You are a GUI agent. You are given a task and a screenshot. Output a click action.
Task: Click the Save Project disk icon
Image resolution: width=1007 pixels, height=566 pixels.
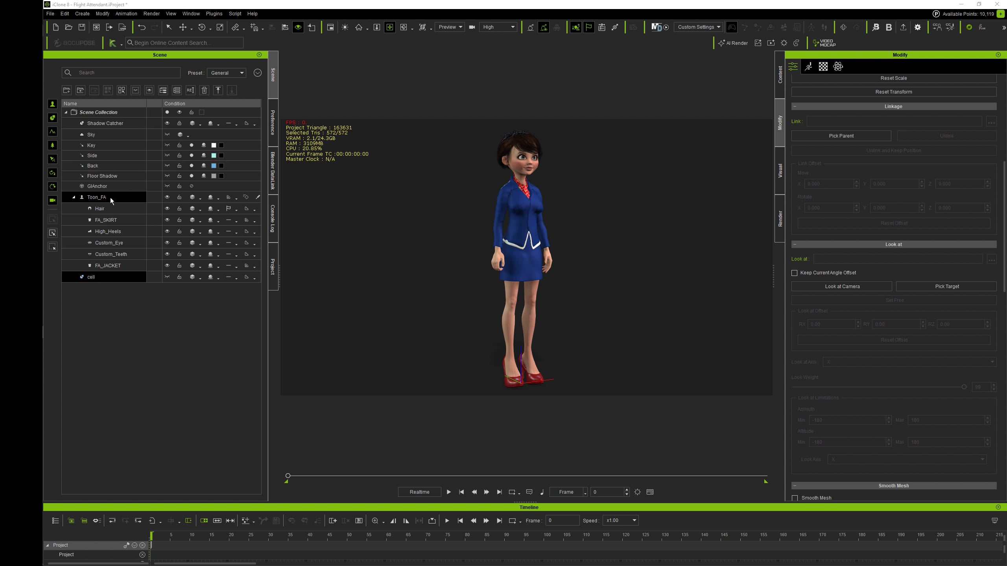click(82, 27)
